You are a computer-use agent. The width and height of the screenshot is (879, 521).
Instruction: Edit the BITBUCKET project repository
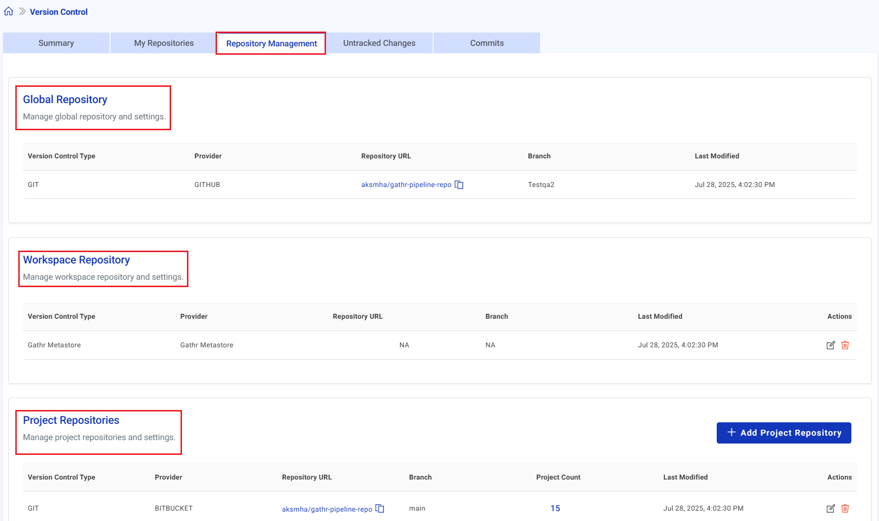(x=831, y=508)
